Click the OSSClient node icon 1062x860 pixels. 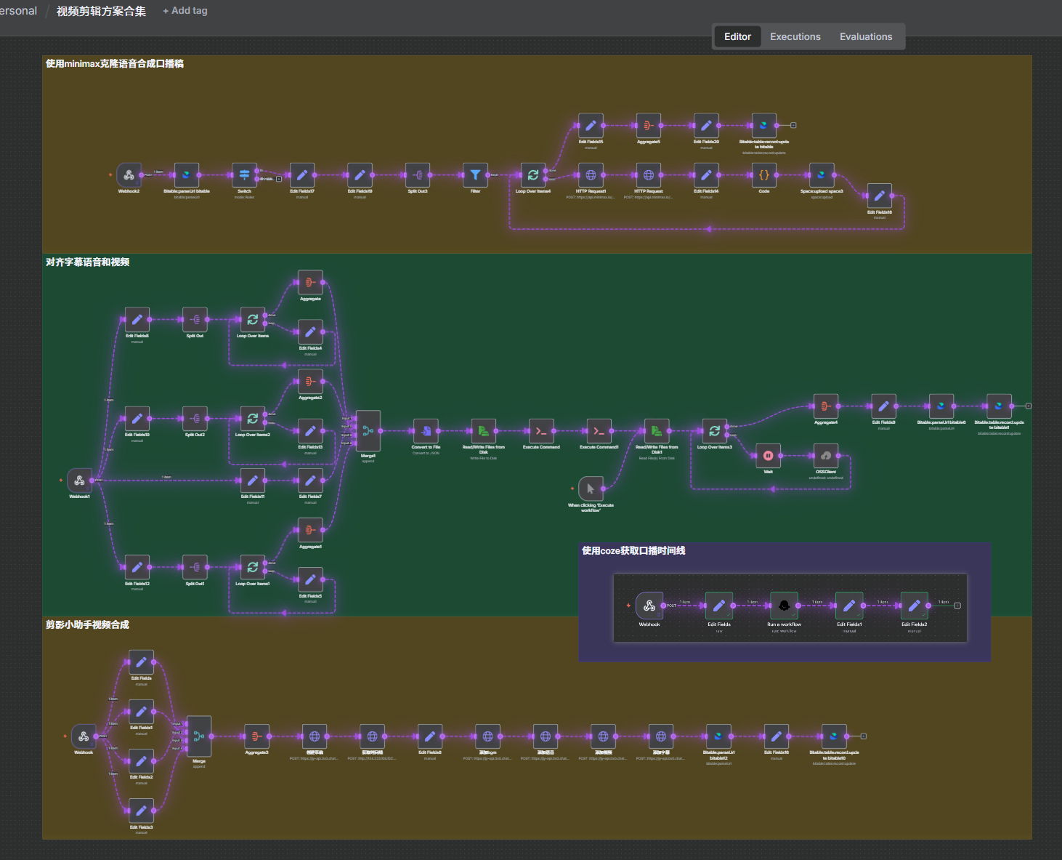(825, 456)
